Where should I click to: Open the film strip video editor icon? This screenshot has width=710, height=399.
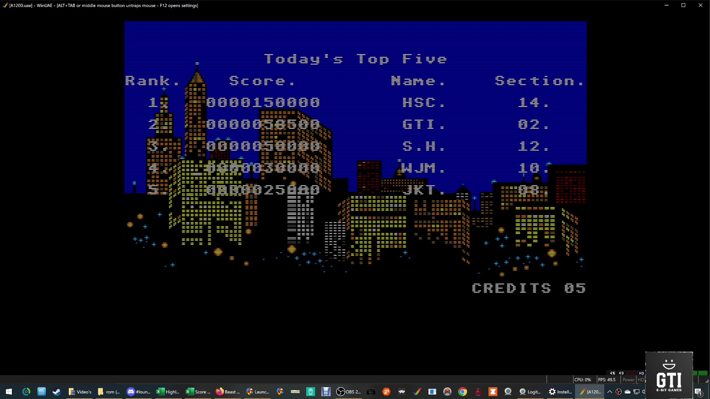pyautogui.click(x=326, y=392)
